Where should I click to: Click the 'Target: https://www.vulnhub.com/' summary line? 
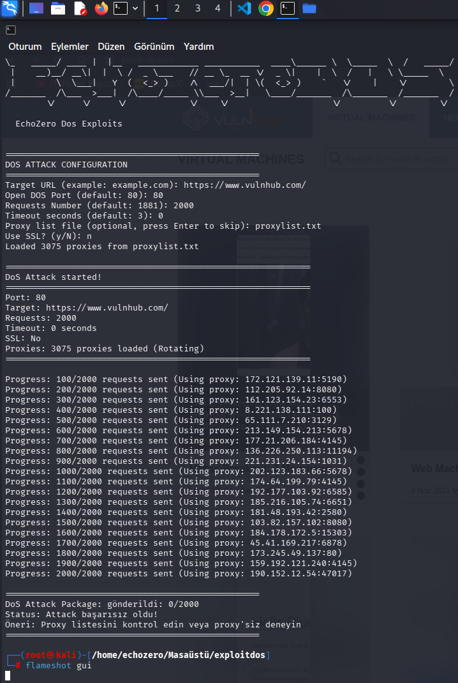click(x=87, y=308)
